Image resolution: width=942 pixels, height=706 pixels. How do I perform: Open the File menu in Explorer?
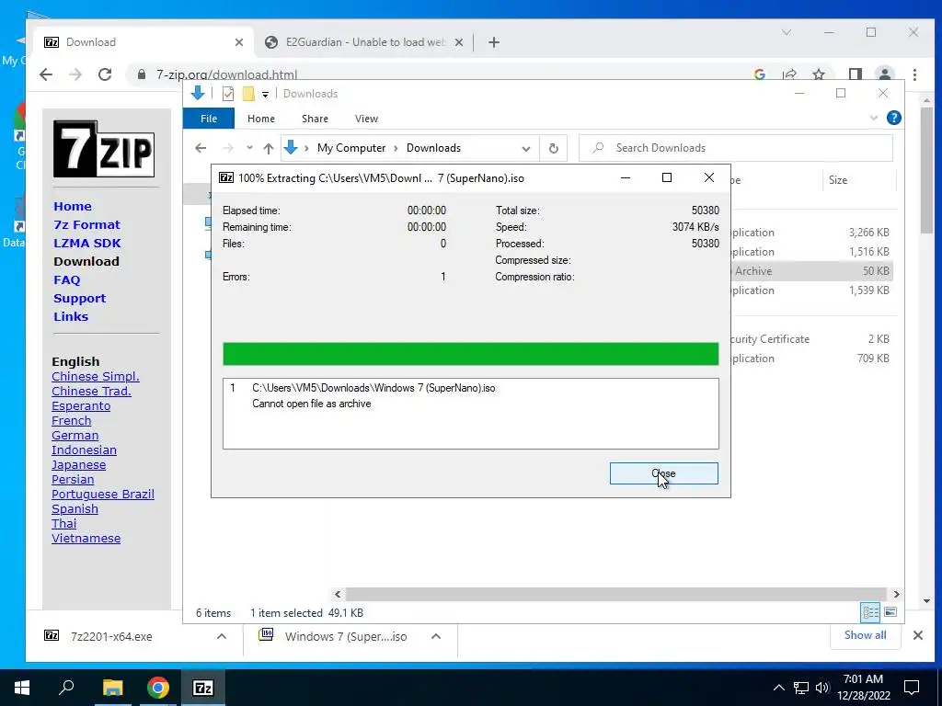(x=209, y=119)
